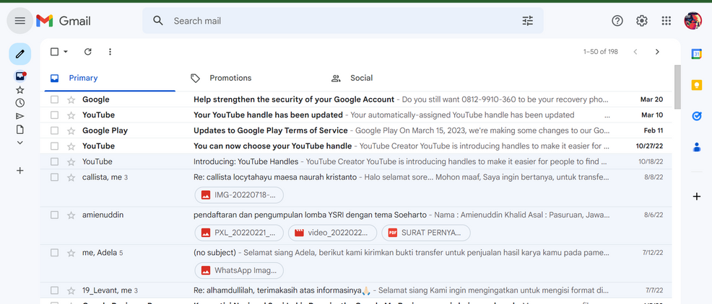
Task: Open Google Calendar side panel
Action: [697, 54]
